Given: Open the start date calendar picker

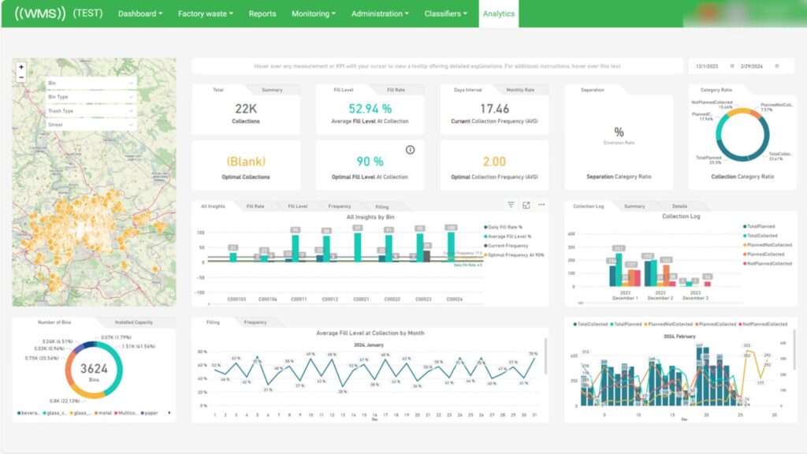Looking at the screenshot, I should [732, 66].
